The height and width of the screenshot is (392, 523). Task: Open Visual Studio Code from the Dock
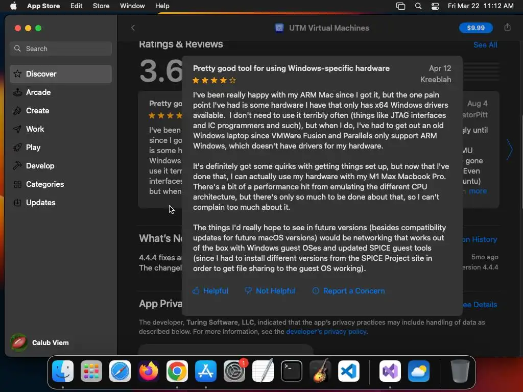[x=348, y=371]
